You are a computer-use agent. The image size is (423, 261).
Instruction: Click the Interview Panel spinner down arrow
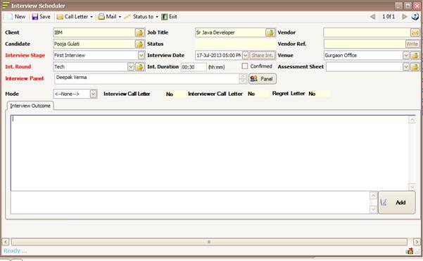[243, 81]
